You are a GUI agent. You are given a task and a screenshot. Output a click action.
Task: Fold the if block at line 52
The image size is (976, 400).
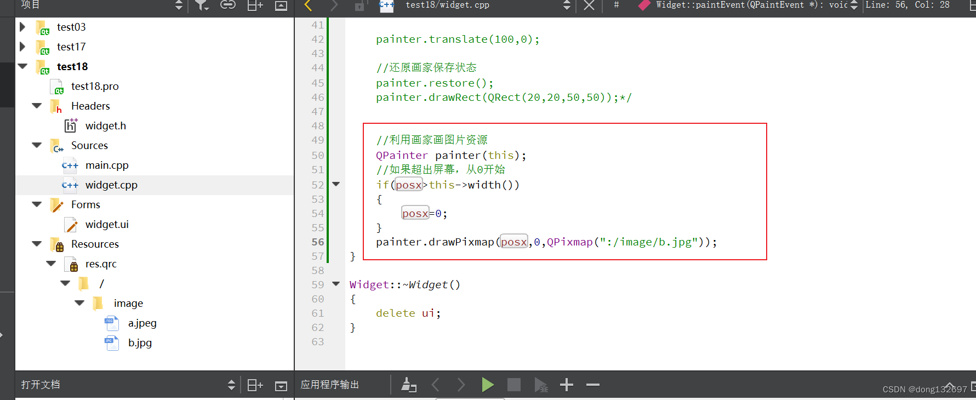[336, 184]
